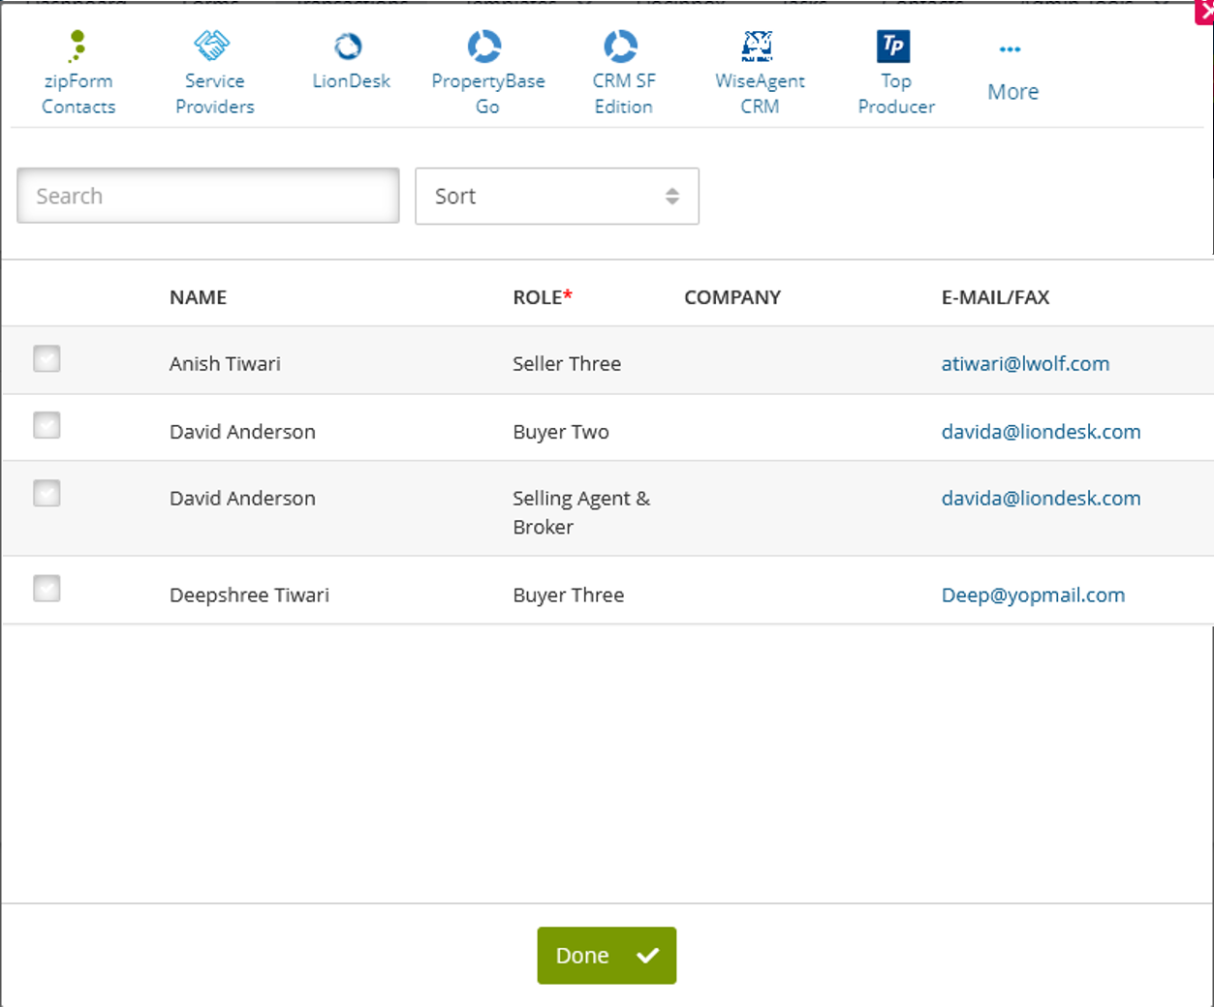
Task: Click inside the Search field
Action: 207,195
